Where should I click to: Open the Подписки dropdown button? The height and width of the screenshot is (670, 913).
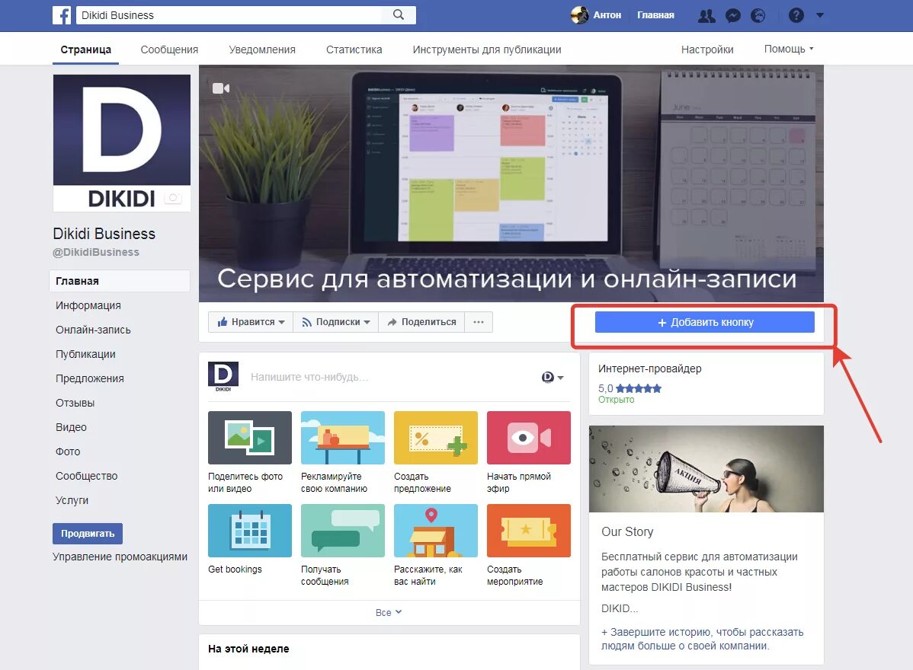(336, 322)
